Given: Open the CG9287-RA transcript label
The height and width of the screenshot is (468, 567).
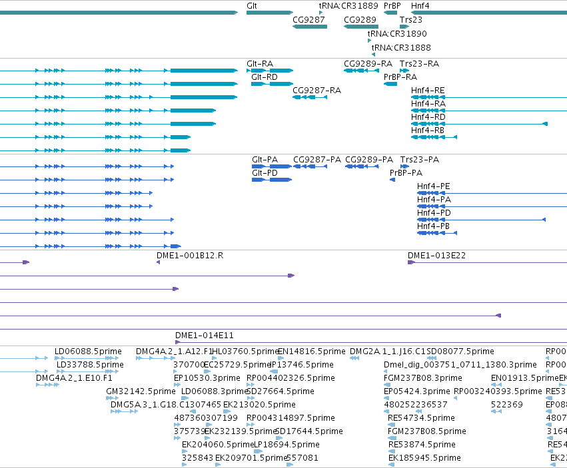Looking at the screenshot, I should click(x=316, y=91).
